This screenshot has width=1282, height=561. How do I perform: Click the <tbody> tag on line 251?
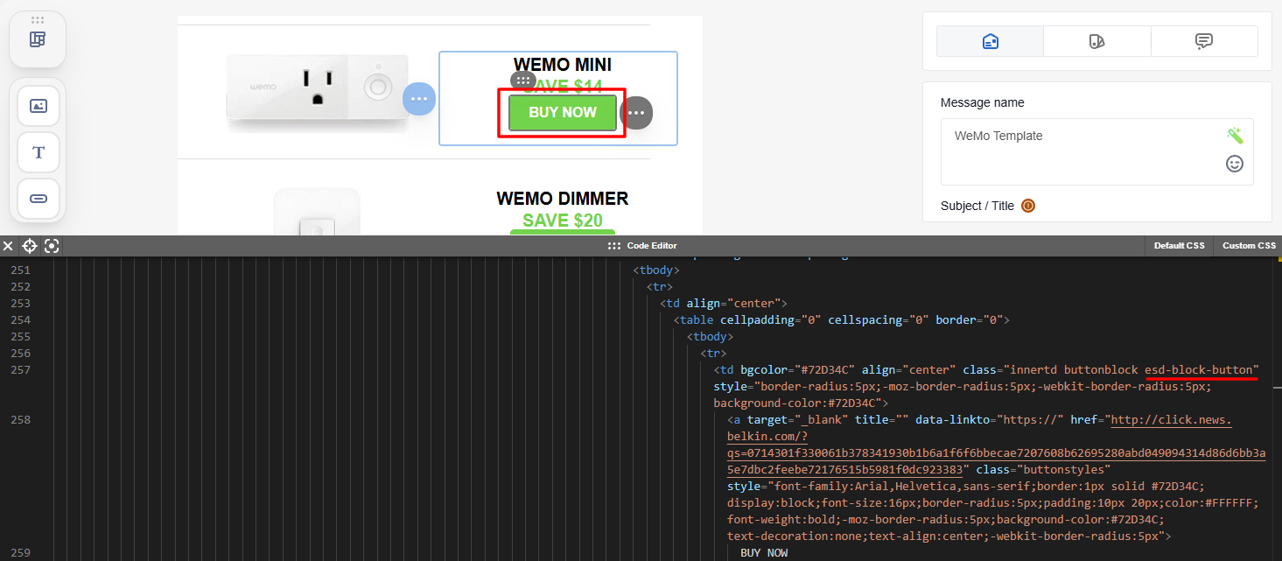pyautogui.click(x=656, y=270)
